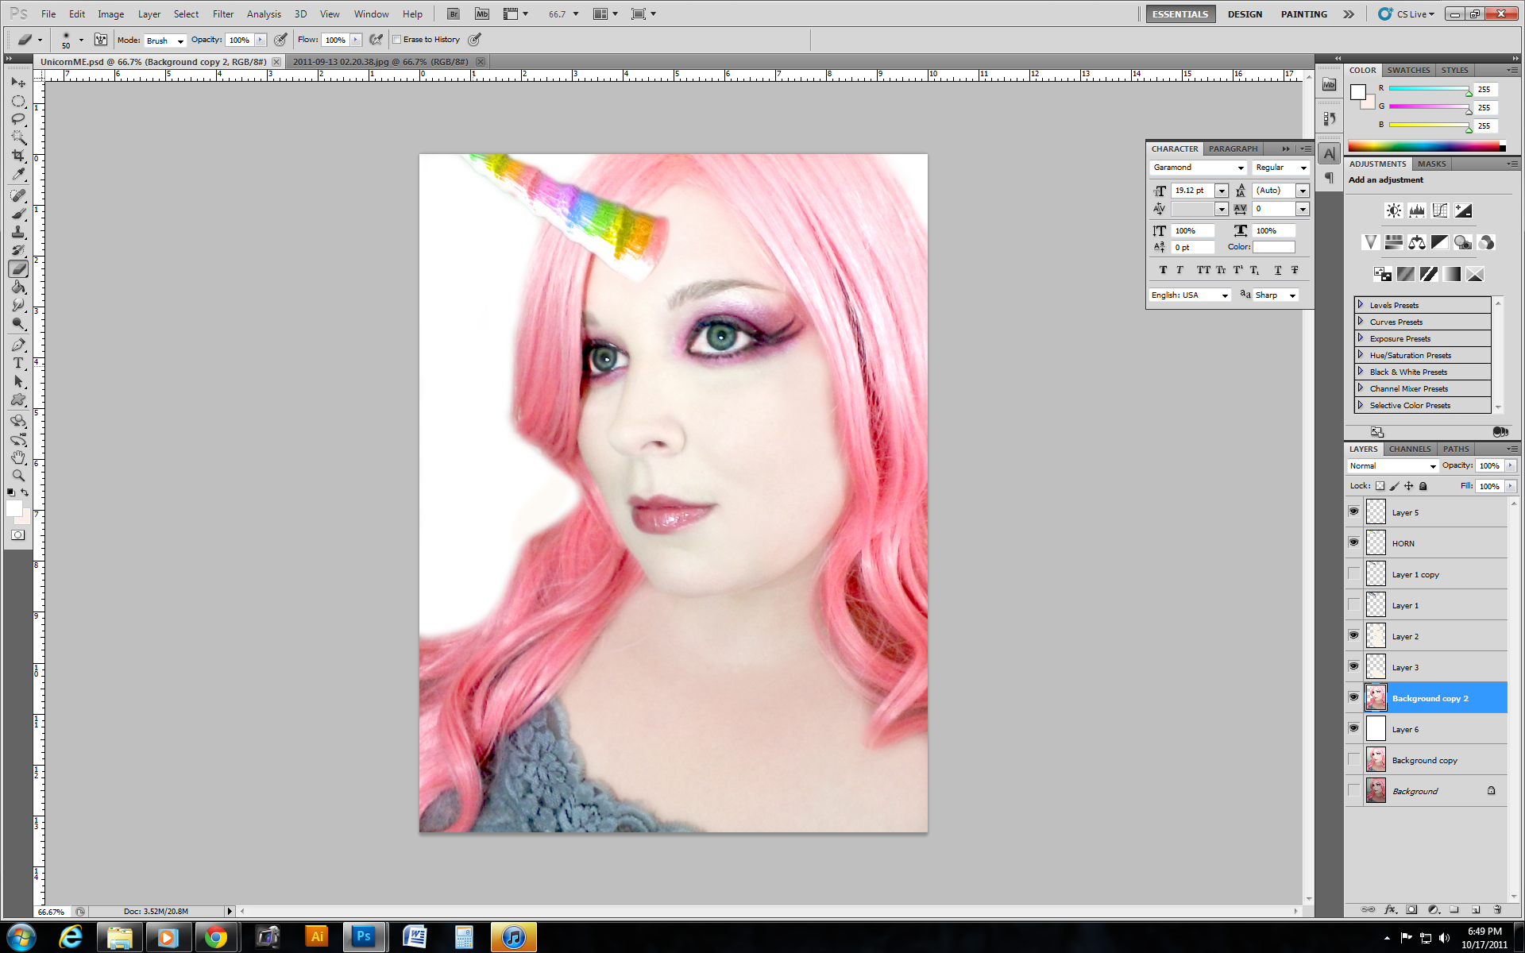
Task: Open anti-aliasing Sharp dropdown
Action: coord(1276,295)
